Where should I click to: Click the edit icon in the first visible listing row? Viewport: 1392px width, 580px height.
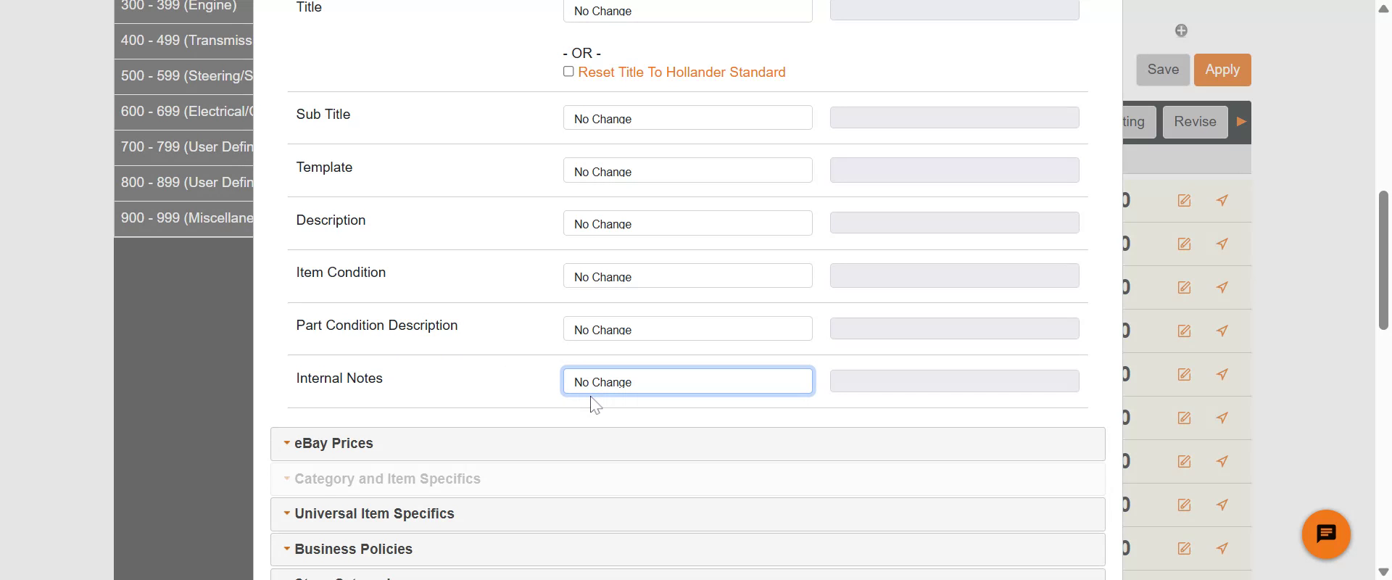(x=1184, y=201)
